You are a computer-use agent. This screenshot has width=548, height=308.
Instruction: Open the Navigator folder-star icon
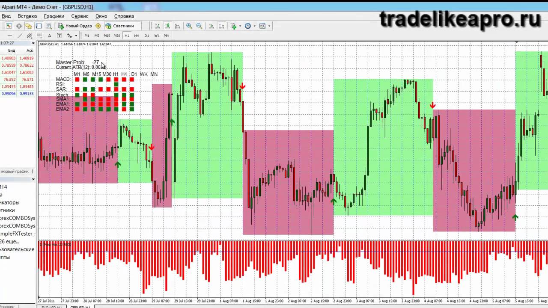pyautogui.click(x=29, y=26)
